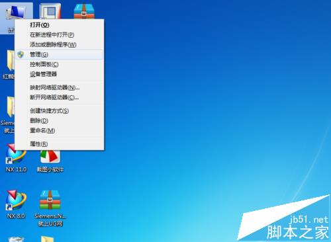331x242 pixels.
Task: Choose 映射网络驱动器(N)... entry
Action: tap(60, 87)
